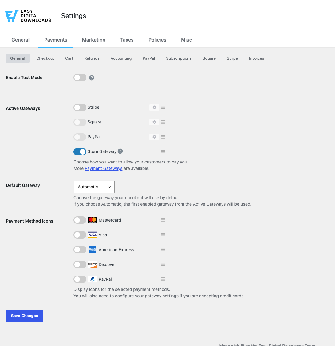Screen dimensions: 335x346
Task: Turn on the Mastercard icon toggle
Action: tap(80, 220)
